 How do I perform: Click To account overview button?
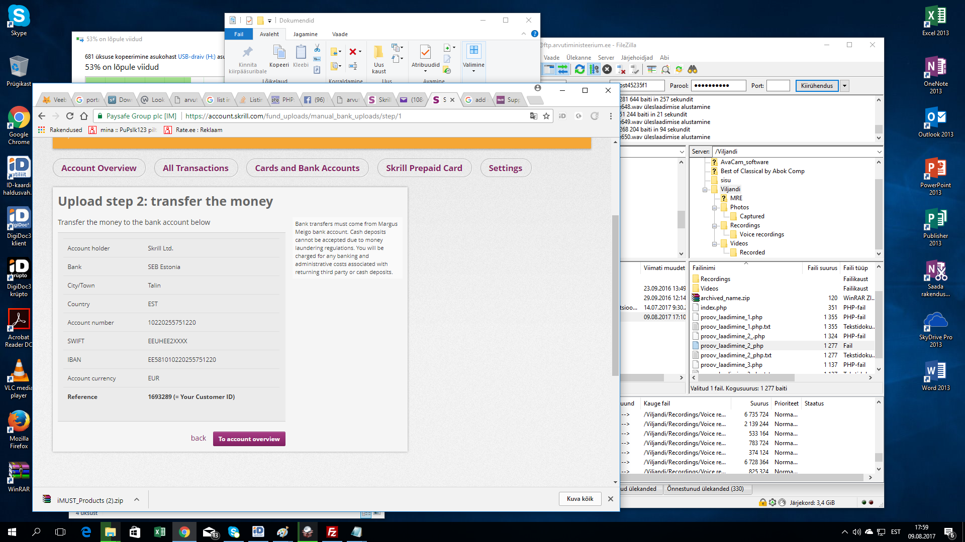click(249, 439)
